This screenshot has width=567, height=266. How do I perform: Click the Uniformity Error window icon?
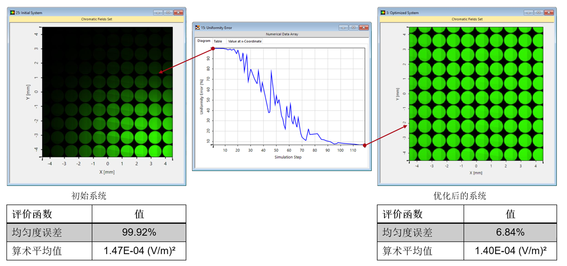(198, 28)
